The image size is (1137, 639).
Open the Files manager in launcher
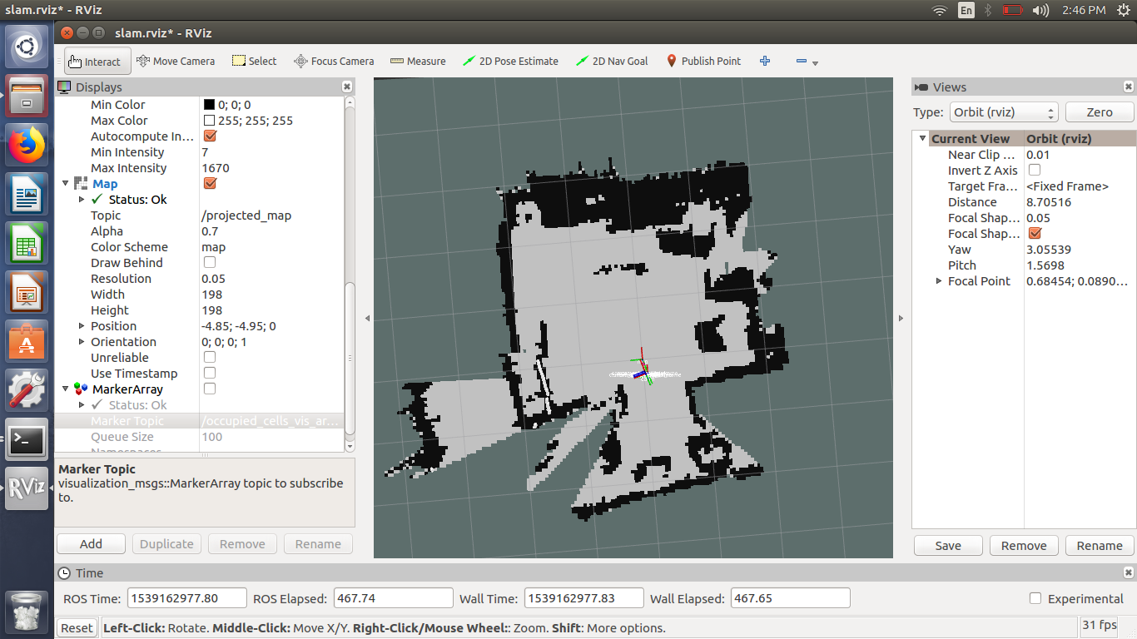pyautogui.click(x=27, y=96)
